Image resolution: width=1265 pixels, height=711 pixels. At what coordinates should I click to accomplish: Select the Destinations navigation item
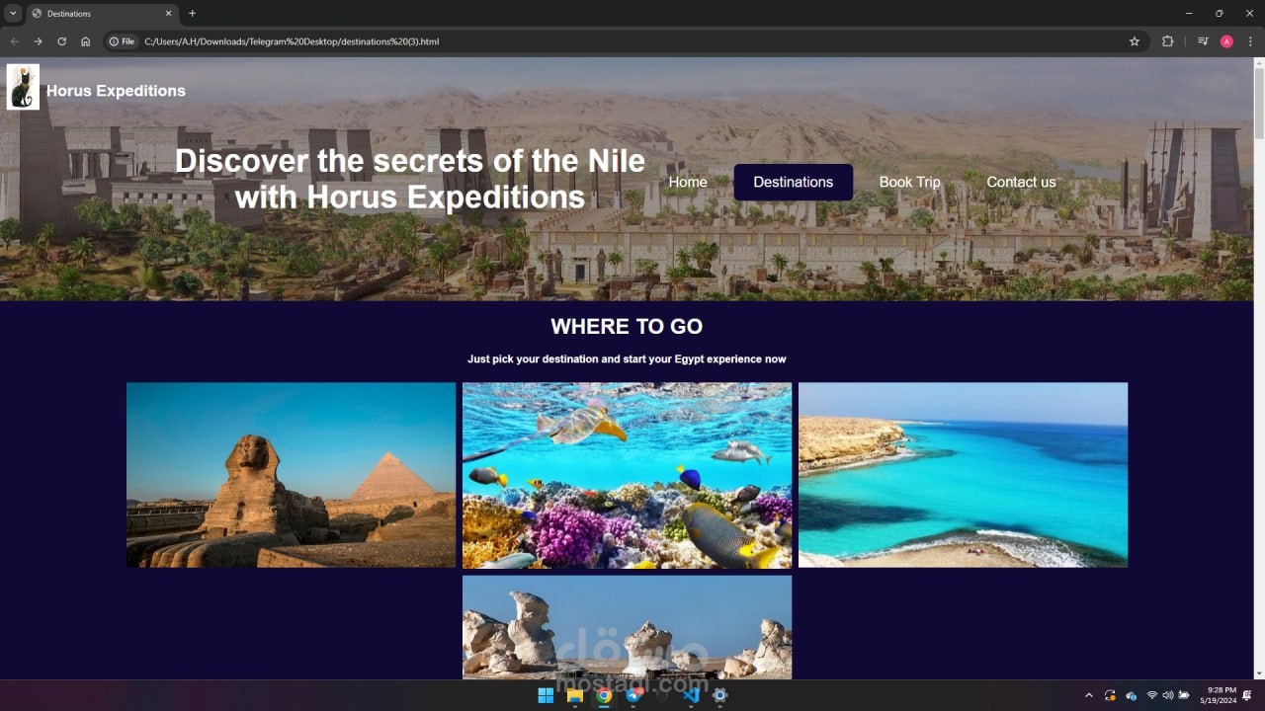point(794,182)
